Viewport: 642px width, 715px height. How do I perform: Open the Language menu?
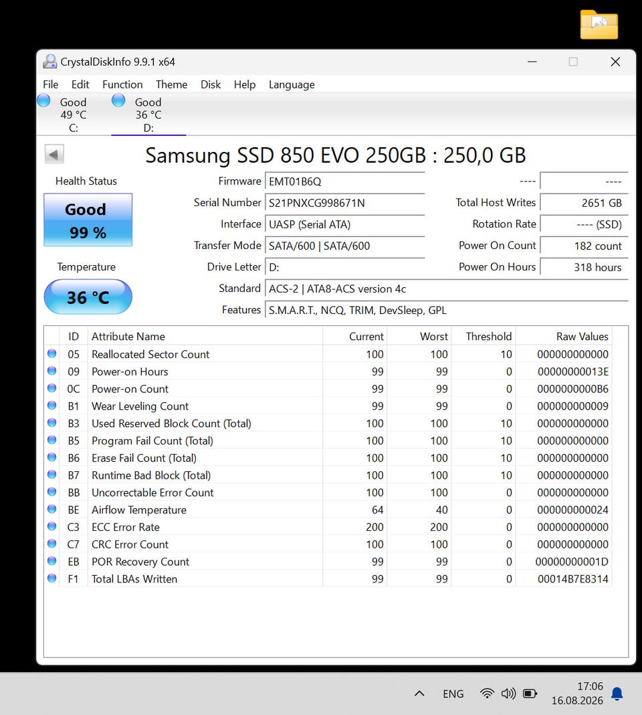[x=292, y=84]
